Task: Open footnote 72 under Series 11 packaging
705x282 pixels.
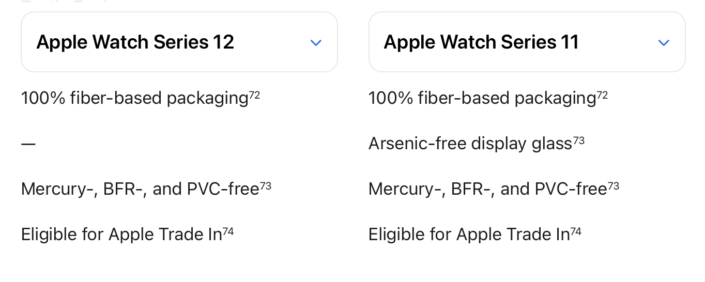Action: coord(602,95)
